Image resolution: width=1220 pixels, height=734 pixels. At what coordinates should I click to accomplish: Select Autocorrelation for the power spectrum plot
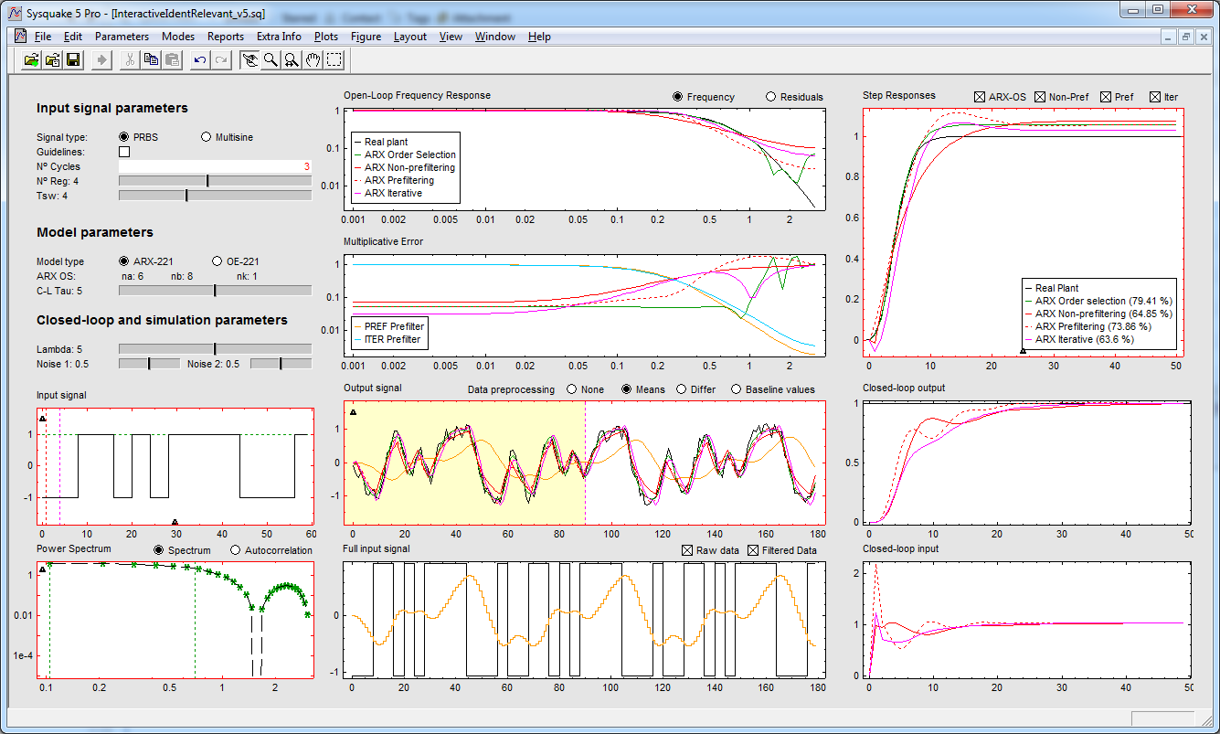tap(235, 550)
